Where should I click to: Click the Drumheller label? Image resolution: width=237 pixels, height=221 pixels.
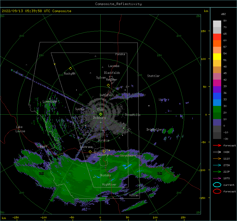(154, 130)
